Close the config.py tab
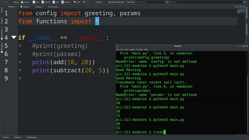The height and width of the screenshot is (140, 249). click(x=44, y=7)
